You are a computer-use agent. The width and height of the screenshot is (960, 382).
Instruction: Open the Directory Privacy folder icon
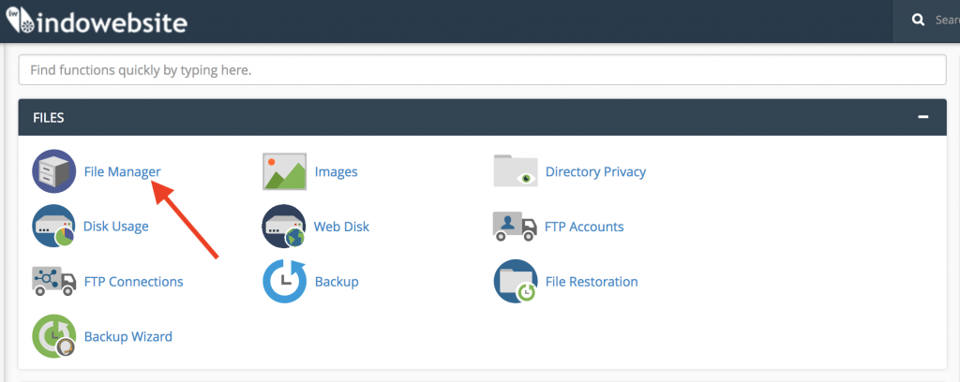click(x=516, y=171)
